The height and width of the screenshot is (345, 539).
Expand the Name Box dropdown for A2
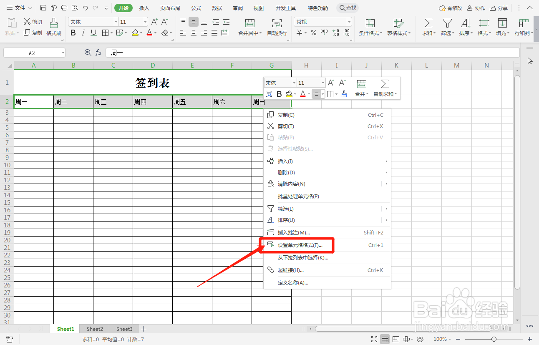63,53
